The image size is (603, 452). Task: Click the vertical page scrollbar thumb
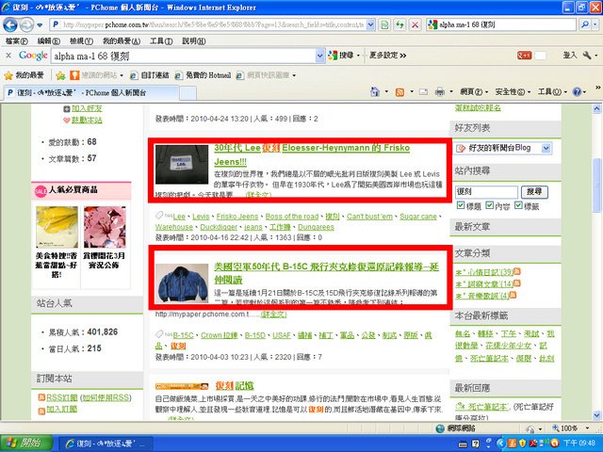(x=597, y=185)
